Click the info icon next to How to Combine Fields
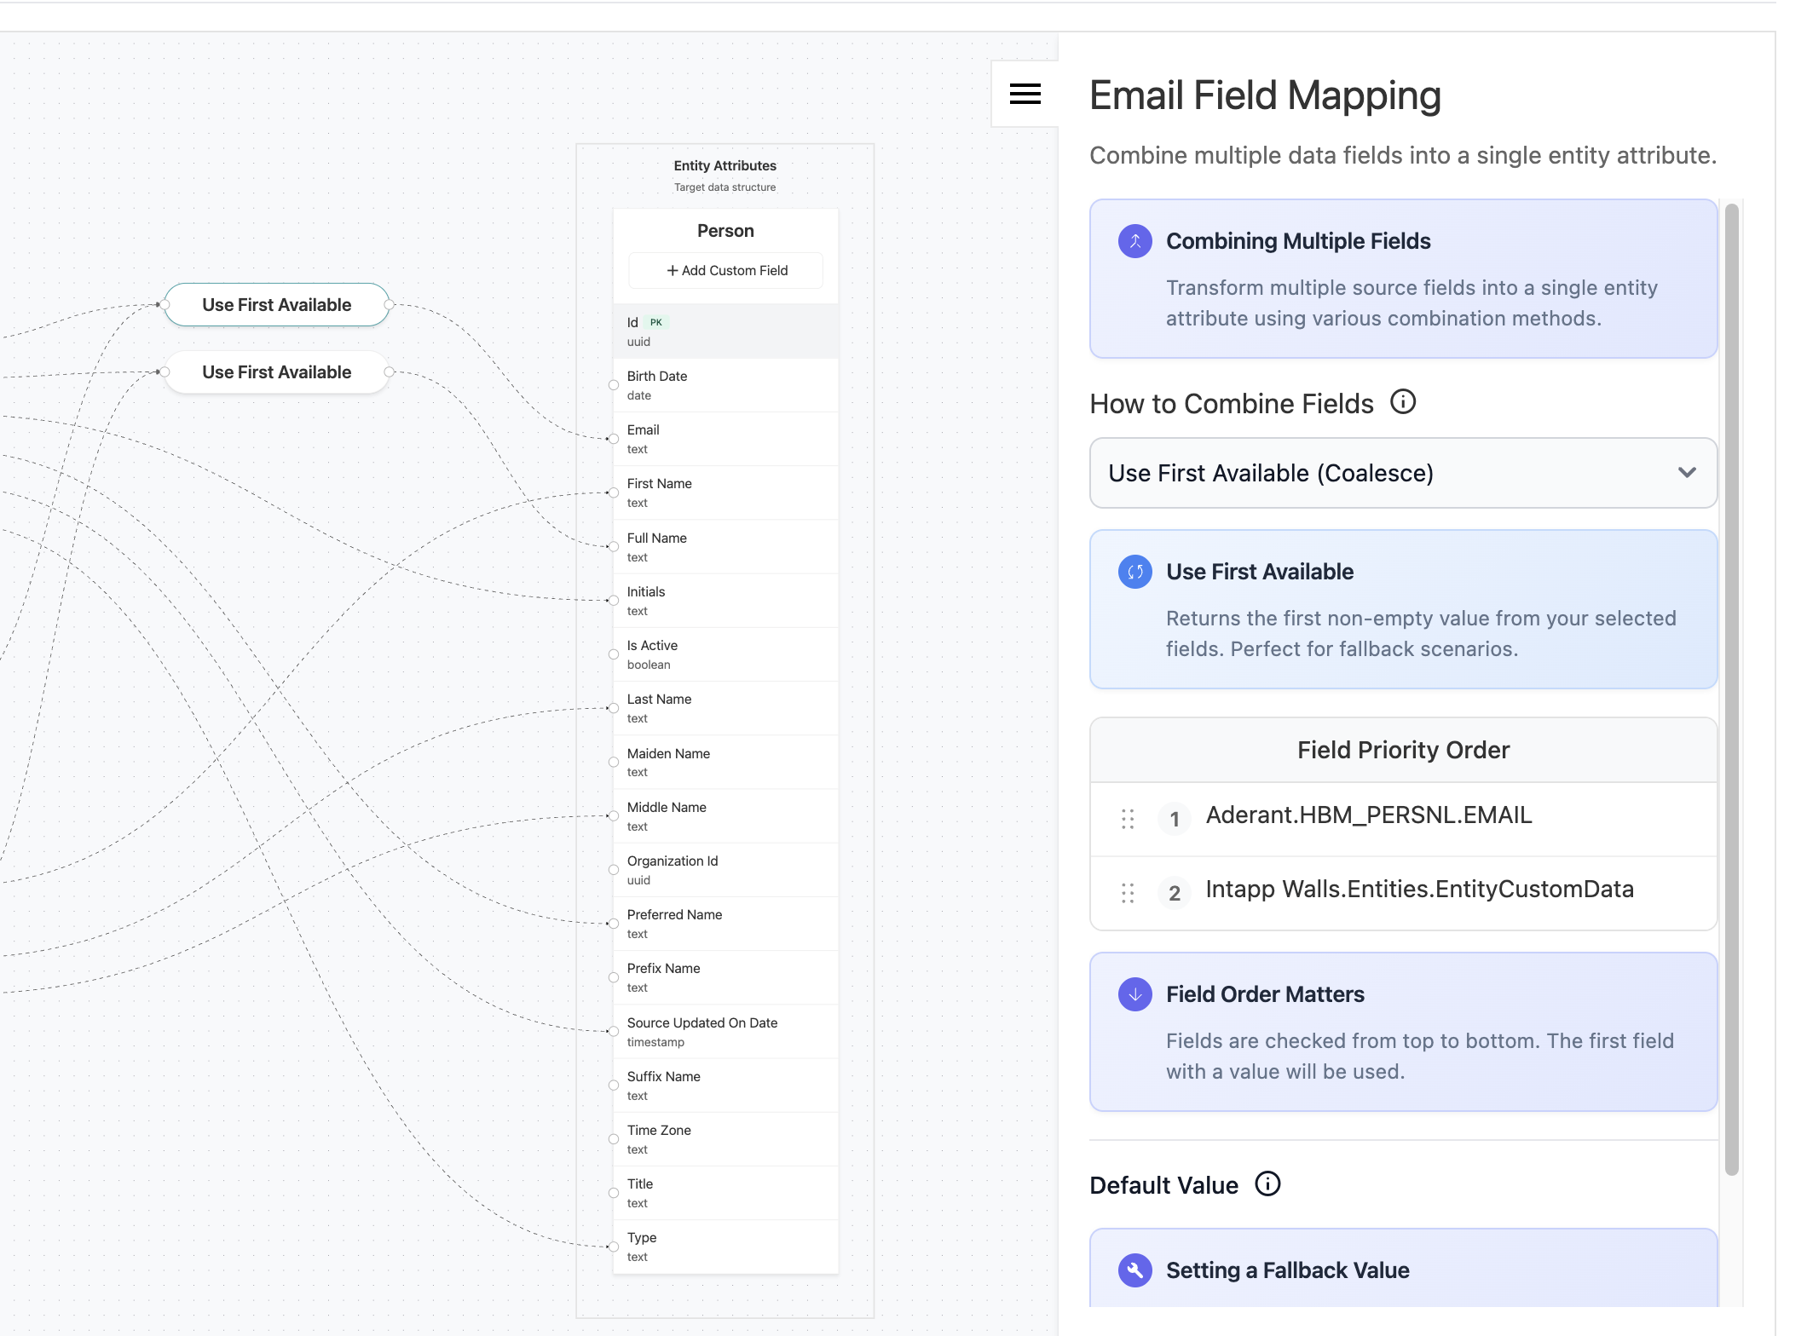 point(1403,402)
